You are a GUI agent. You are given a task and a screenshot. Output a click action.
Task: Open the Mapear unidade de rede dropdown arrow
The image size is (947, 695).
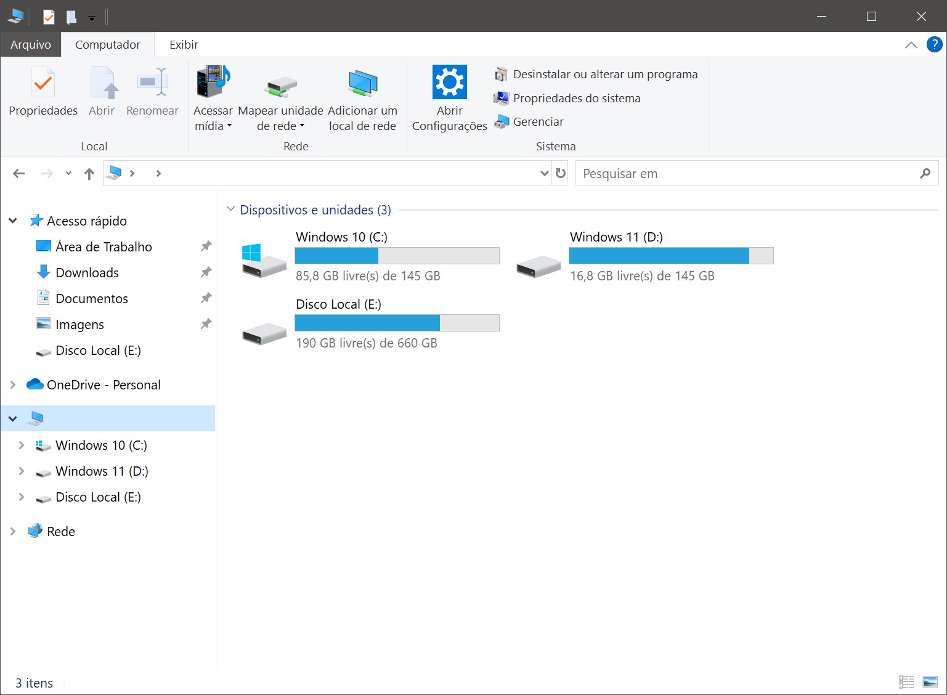tap(302, 126)
